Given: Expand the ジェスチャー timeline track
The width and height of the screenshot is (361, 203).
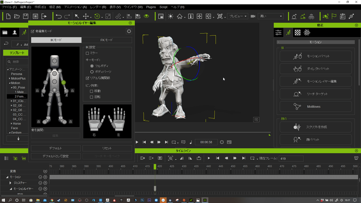Looking at the screenshot, I should tap(11, 183).
